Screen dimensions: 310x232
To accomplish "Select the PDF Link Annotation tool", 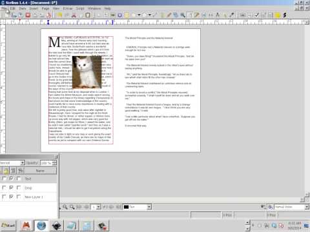I will pyautogui.click(x=285, y=15).
